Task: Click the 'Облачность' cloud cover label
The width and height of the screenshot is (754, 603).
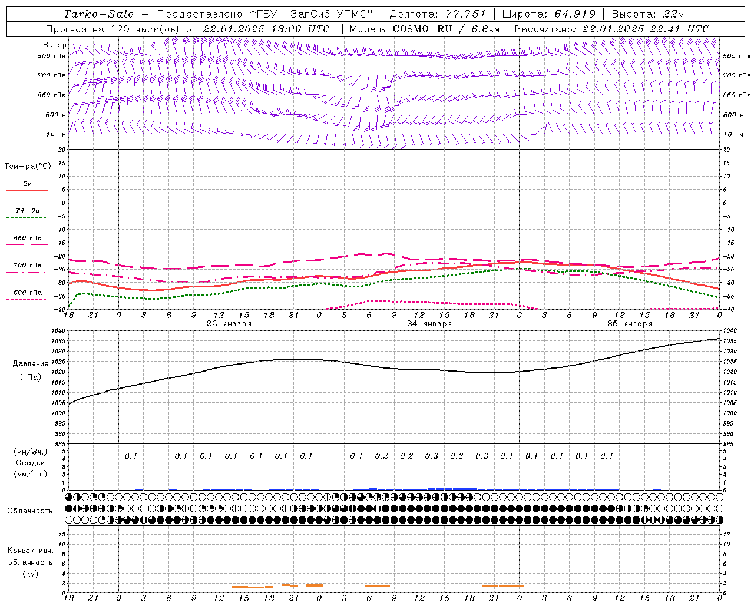Action: [x=30, y=511]
